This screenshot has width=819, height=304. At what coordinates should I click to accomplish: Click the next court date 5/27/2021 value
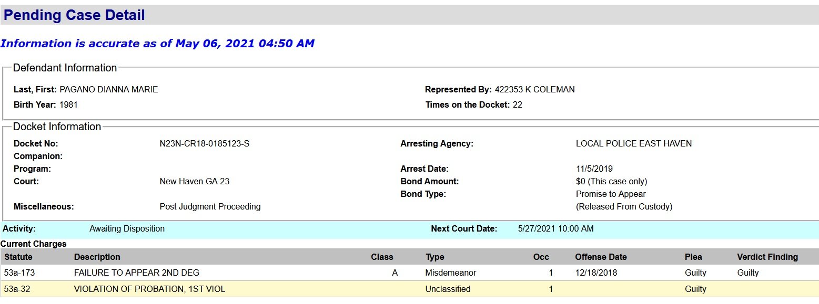(x=555, y=229)
